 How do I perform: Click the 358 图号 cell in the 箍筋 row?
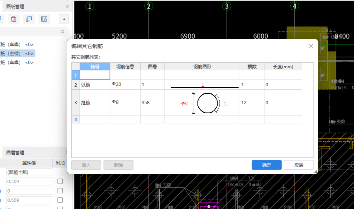coord(152,103)
